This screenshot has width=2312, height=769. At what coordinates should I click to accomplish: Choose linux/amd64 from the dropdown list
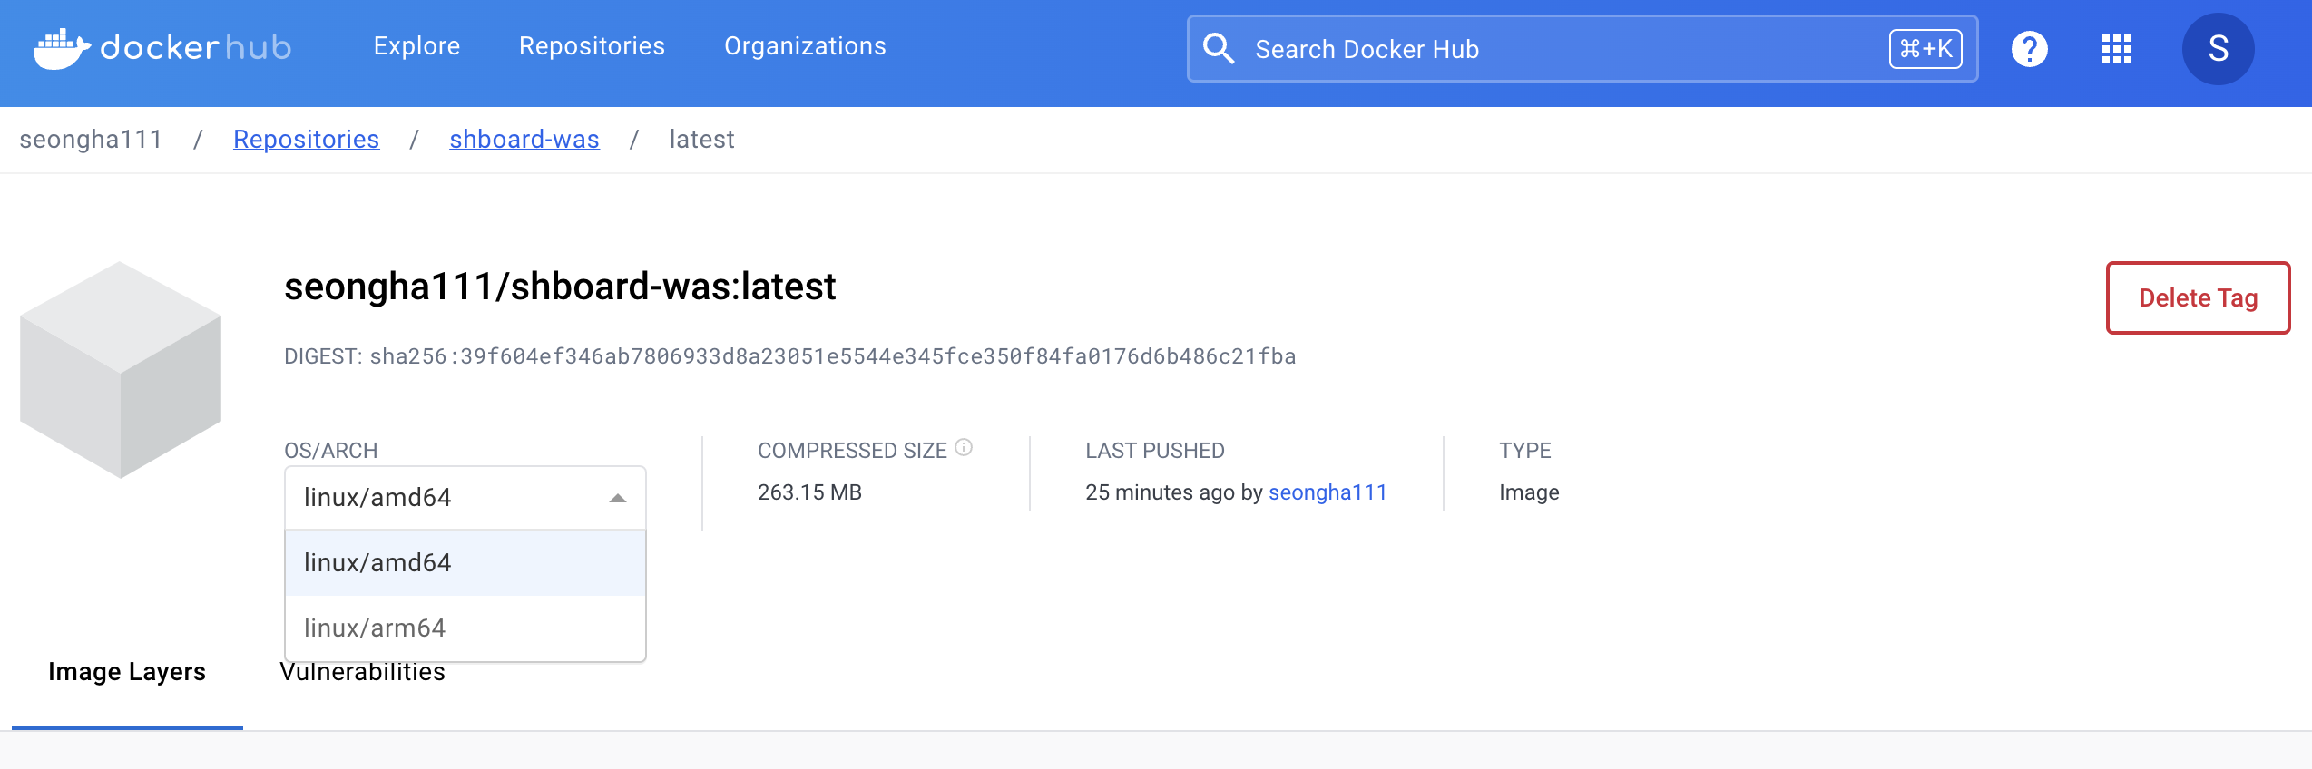pos(465,563)
